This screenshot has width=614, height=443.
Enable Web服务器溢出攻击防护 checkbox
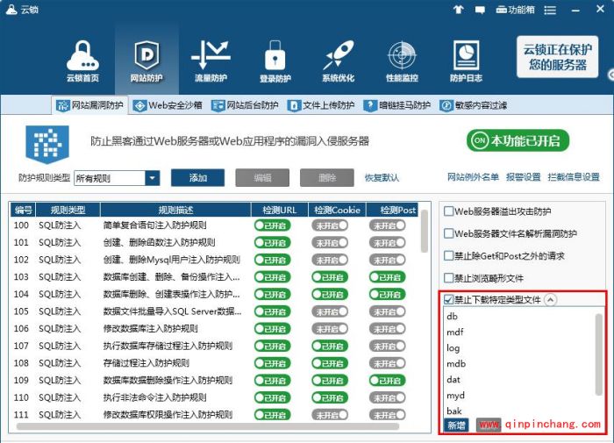coord(449,211)
